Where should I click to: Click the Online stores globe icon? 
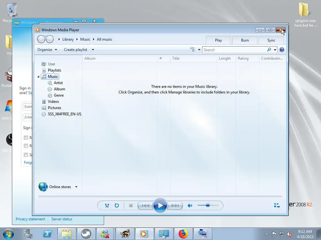tap(43, 187)
